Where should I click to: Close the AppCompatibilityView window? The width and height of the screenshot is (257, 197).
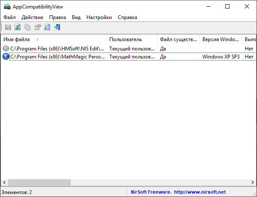tap(247, 6)
